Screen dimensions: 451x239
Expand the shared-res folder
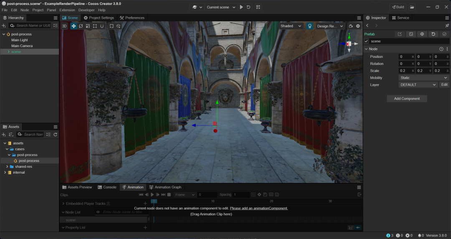7,167
